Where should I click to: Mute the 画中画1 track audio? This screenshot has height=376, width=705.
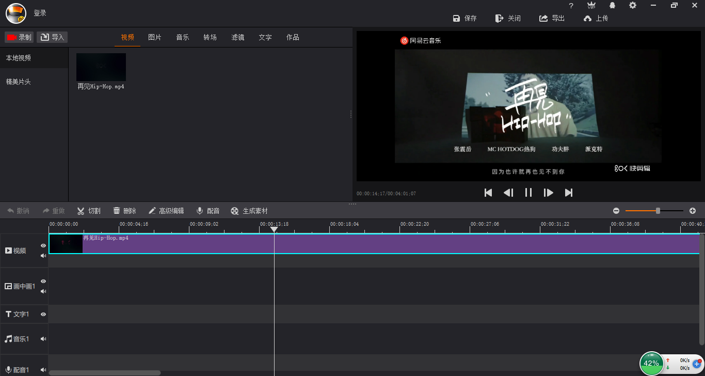[43, 291]
